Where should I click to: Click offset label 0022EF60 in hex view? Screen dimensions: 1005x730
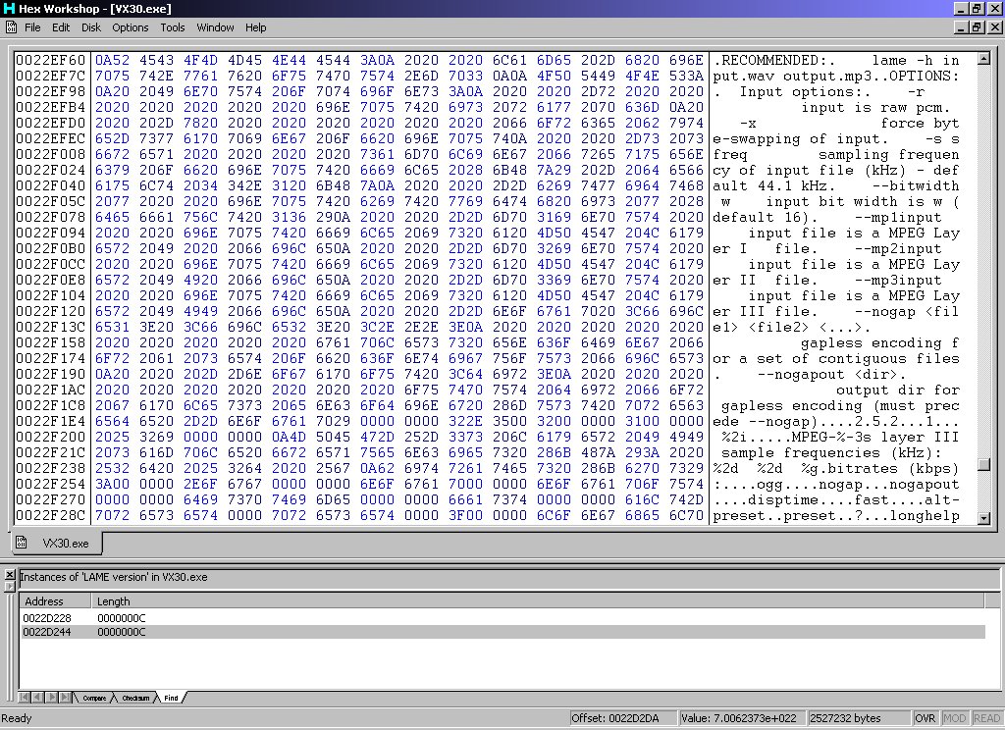51,60
